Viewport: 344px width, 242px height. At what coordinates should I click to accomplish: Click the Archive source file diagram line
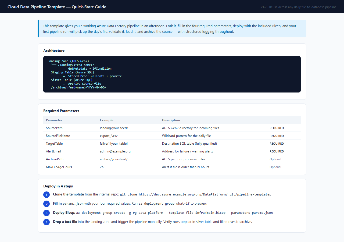82,84
